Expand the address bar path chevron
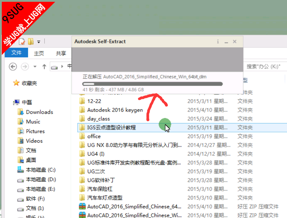Viewport: 287px width, 218px height. click(62, 66)
